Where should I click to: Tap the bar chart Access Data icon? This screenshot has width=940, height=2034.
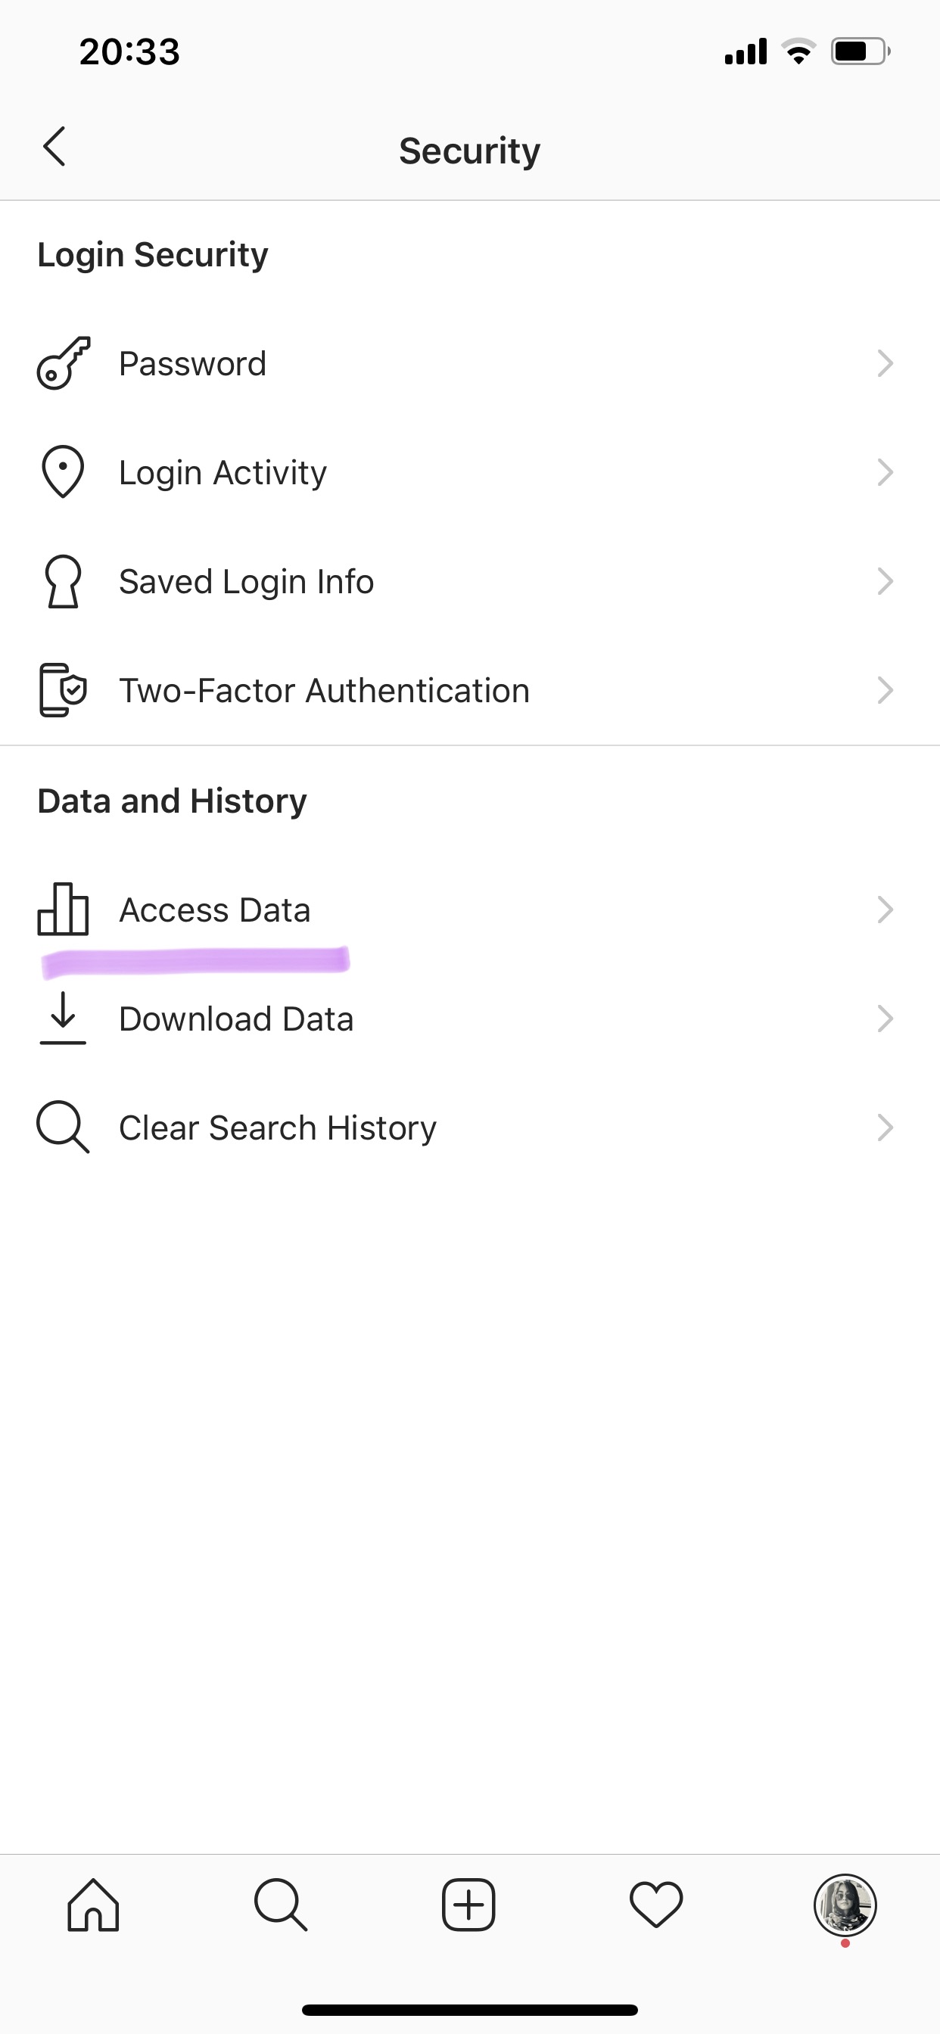[x=63, y=910]
